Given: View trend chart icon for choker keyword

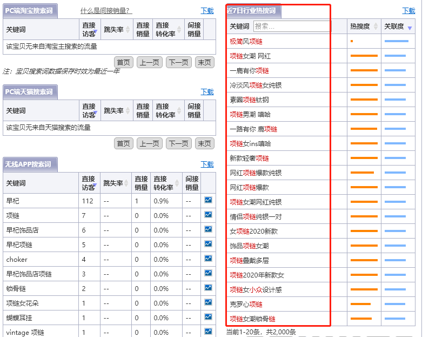Looking at the screenshot, I should point(208,259).
